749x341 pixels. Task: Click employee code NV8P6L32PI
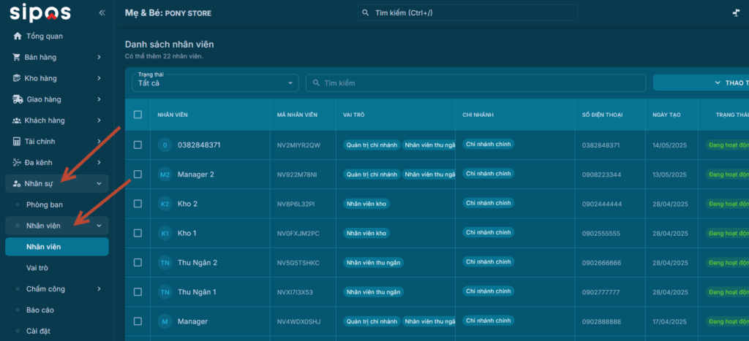[x=296, y=204]
